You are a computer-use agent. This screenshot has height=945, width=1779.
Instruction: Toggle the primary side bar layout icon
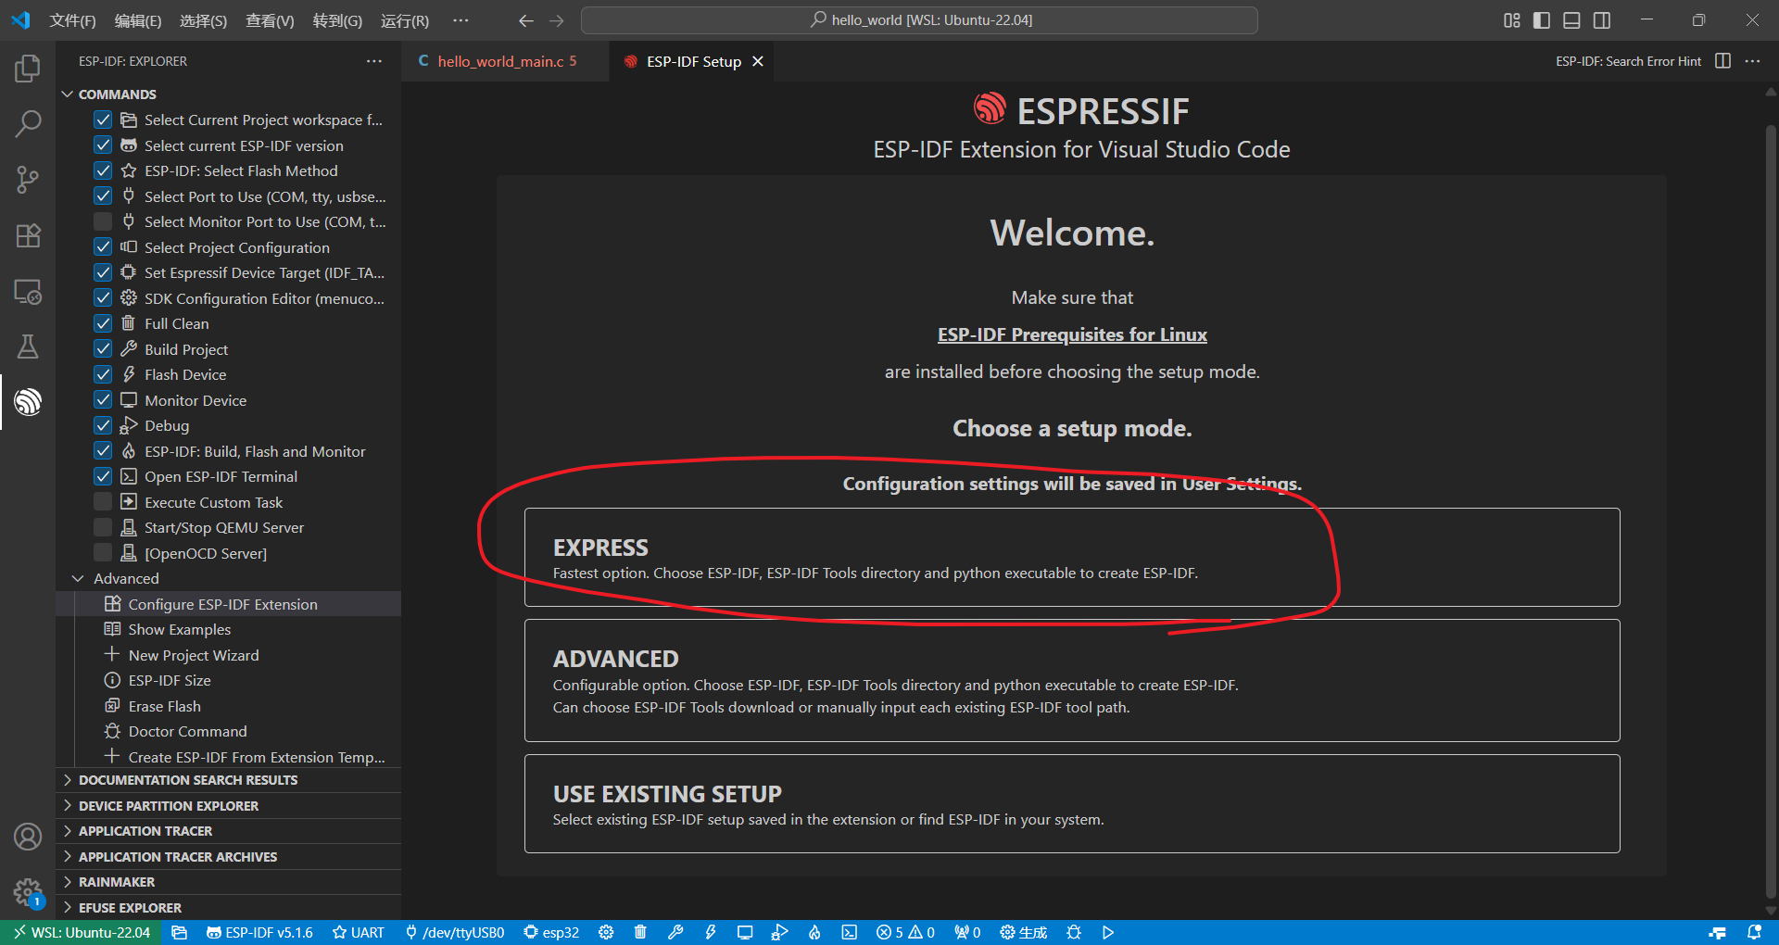point(1542,20)
